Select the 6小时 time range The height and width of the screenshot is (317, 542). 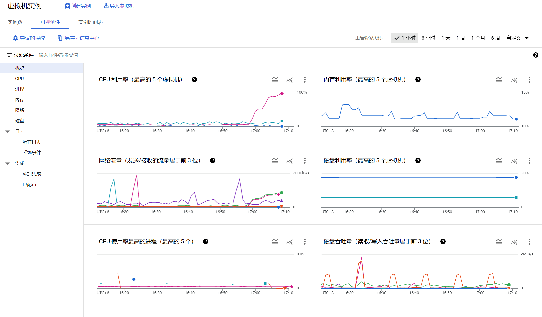coord(428,38)
